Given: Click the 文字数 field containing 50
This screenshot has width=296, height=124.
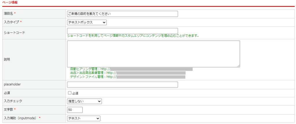Looking at the screenshot, I should 75,110.
